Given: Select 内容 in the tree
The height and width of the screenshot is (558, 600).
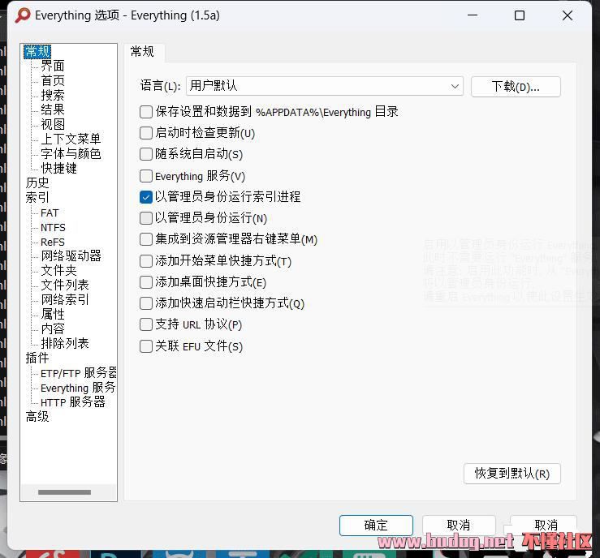Looking at the screenshot, I should (53, 328).
